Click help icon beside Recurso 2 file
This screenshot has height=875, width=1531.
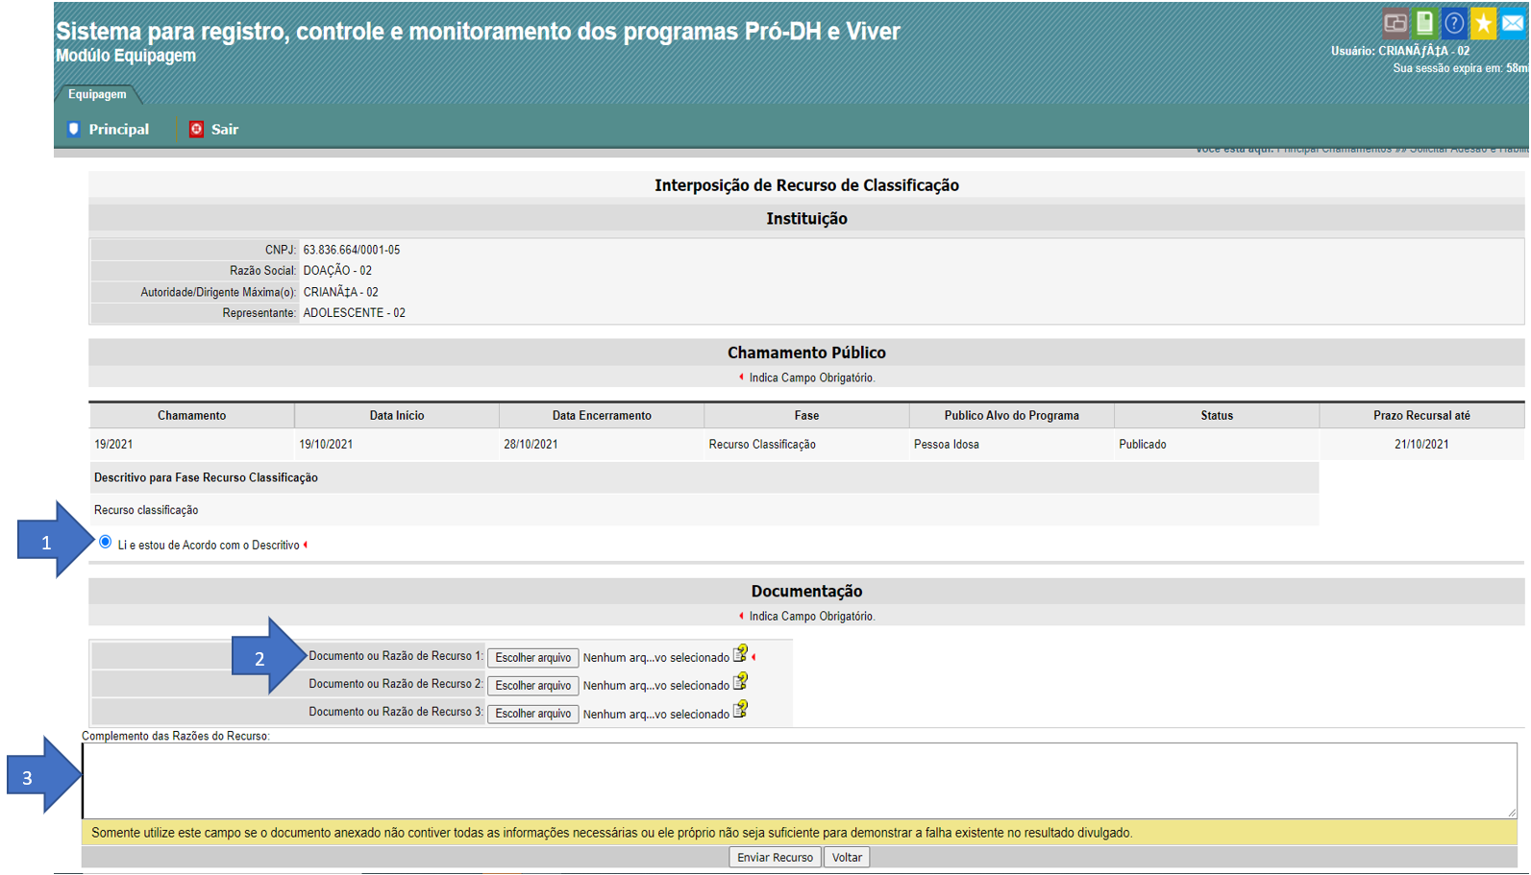(x=740, y=683)
